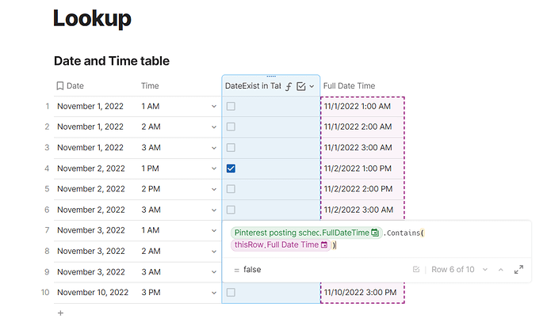The width and height of the screenshot is (547, 322).
Task: Click the November 10, 2022 date cell
Action: [93, 293]
